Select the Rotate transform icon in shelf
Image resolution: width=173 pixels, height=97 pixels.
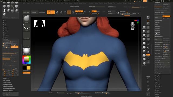coord(65,12)
